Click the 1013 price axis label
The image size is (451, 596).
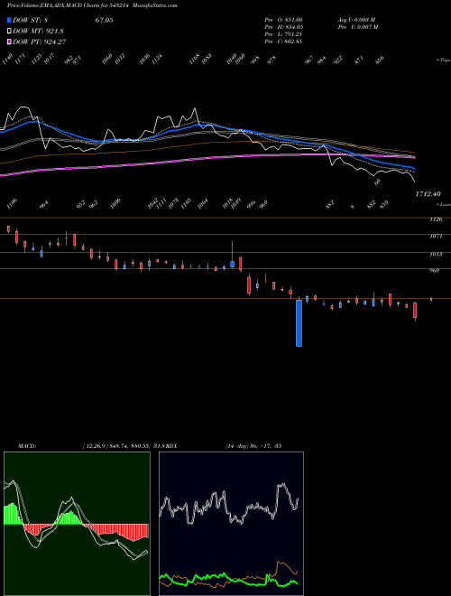click(x=437, y=254)
